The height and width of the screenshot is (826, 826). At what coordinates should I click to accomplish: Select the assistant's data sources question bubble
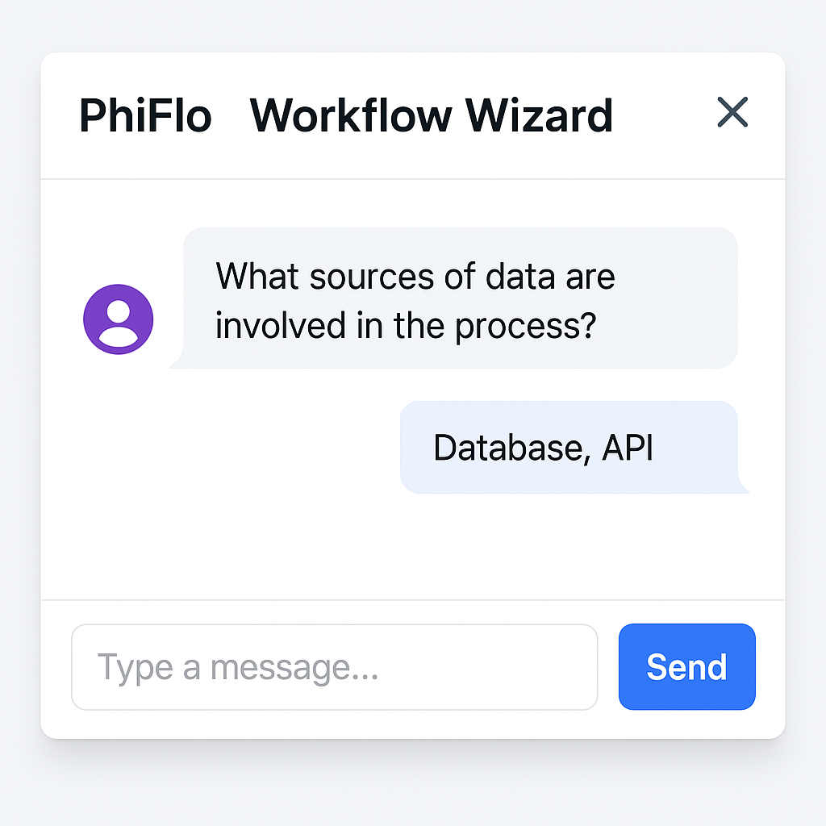pyautogui.click(x=460, y=298)
